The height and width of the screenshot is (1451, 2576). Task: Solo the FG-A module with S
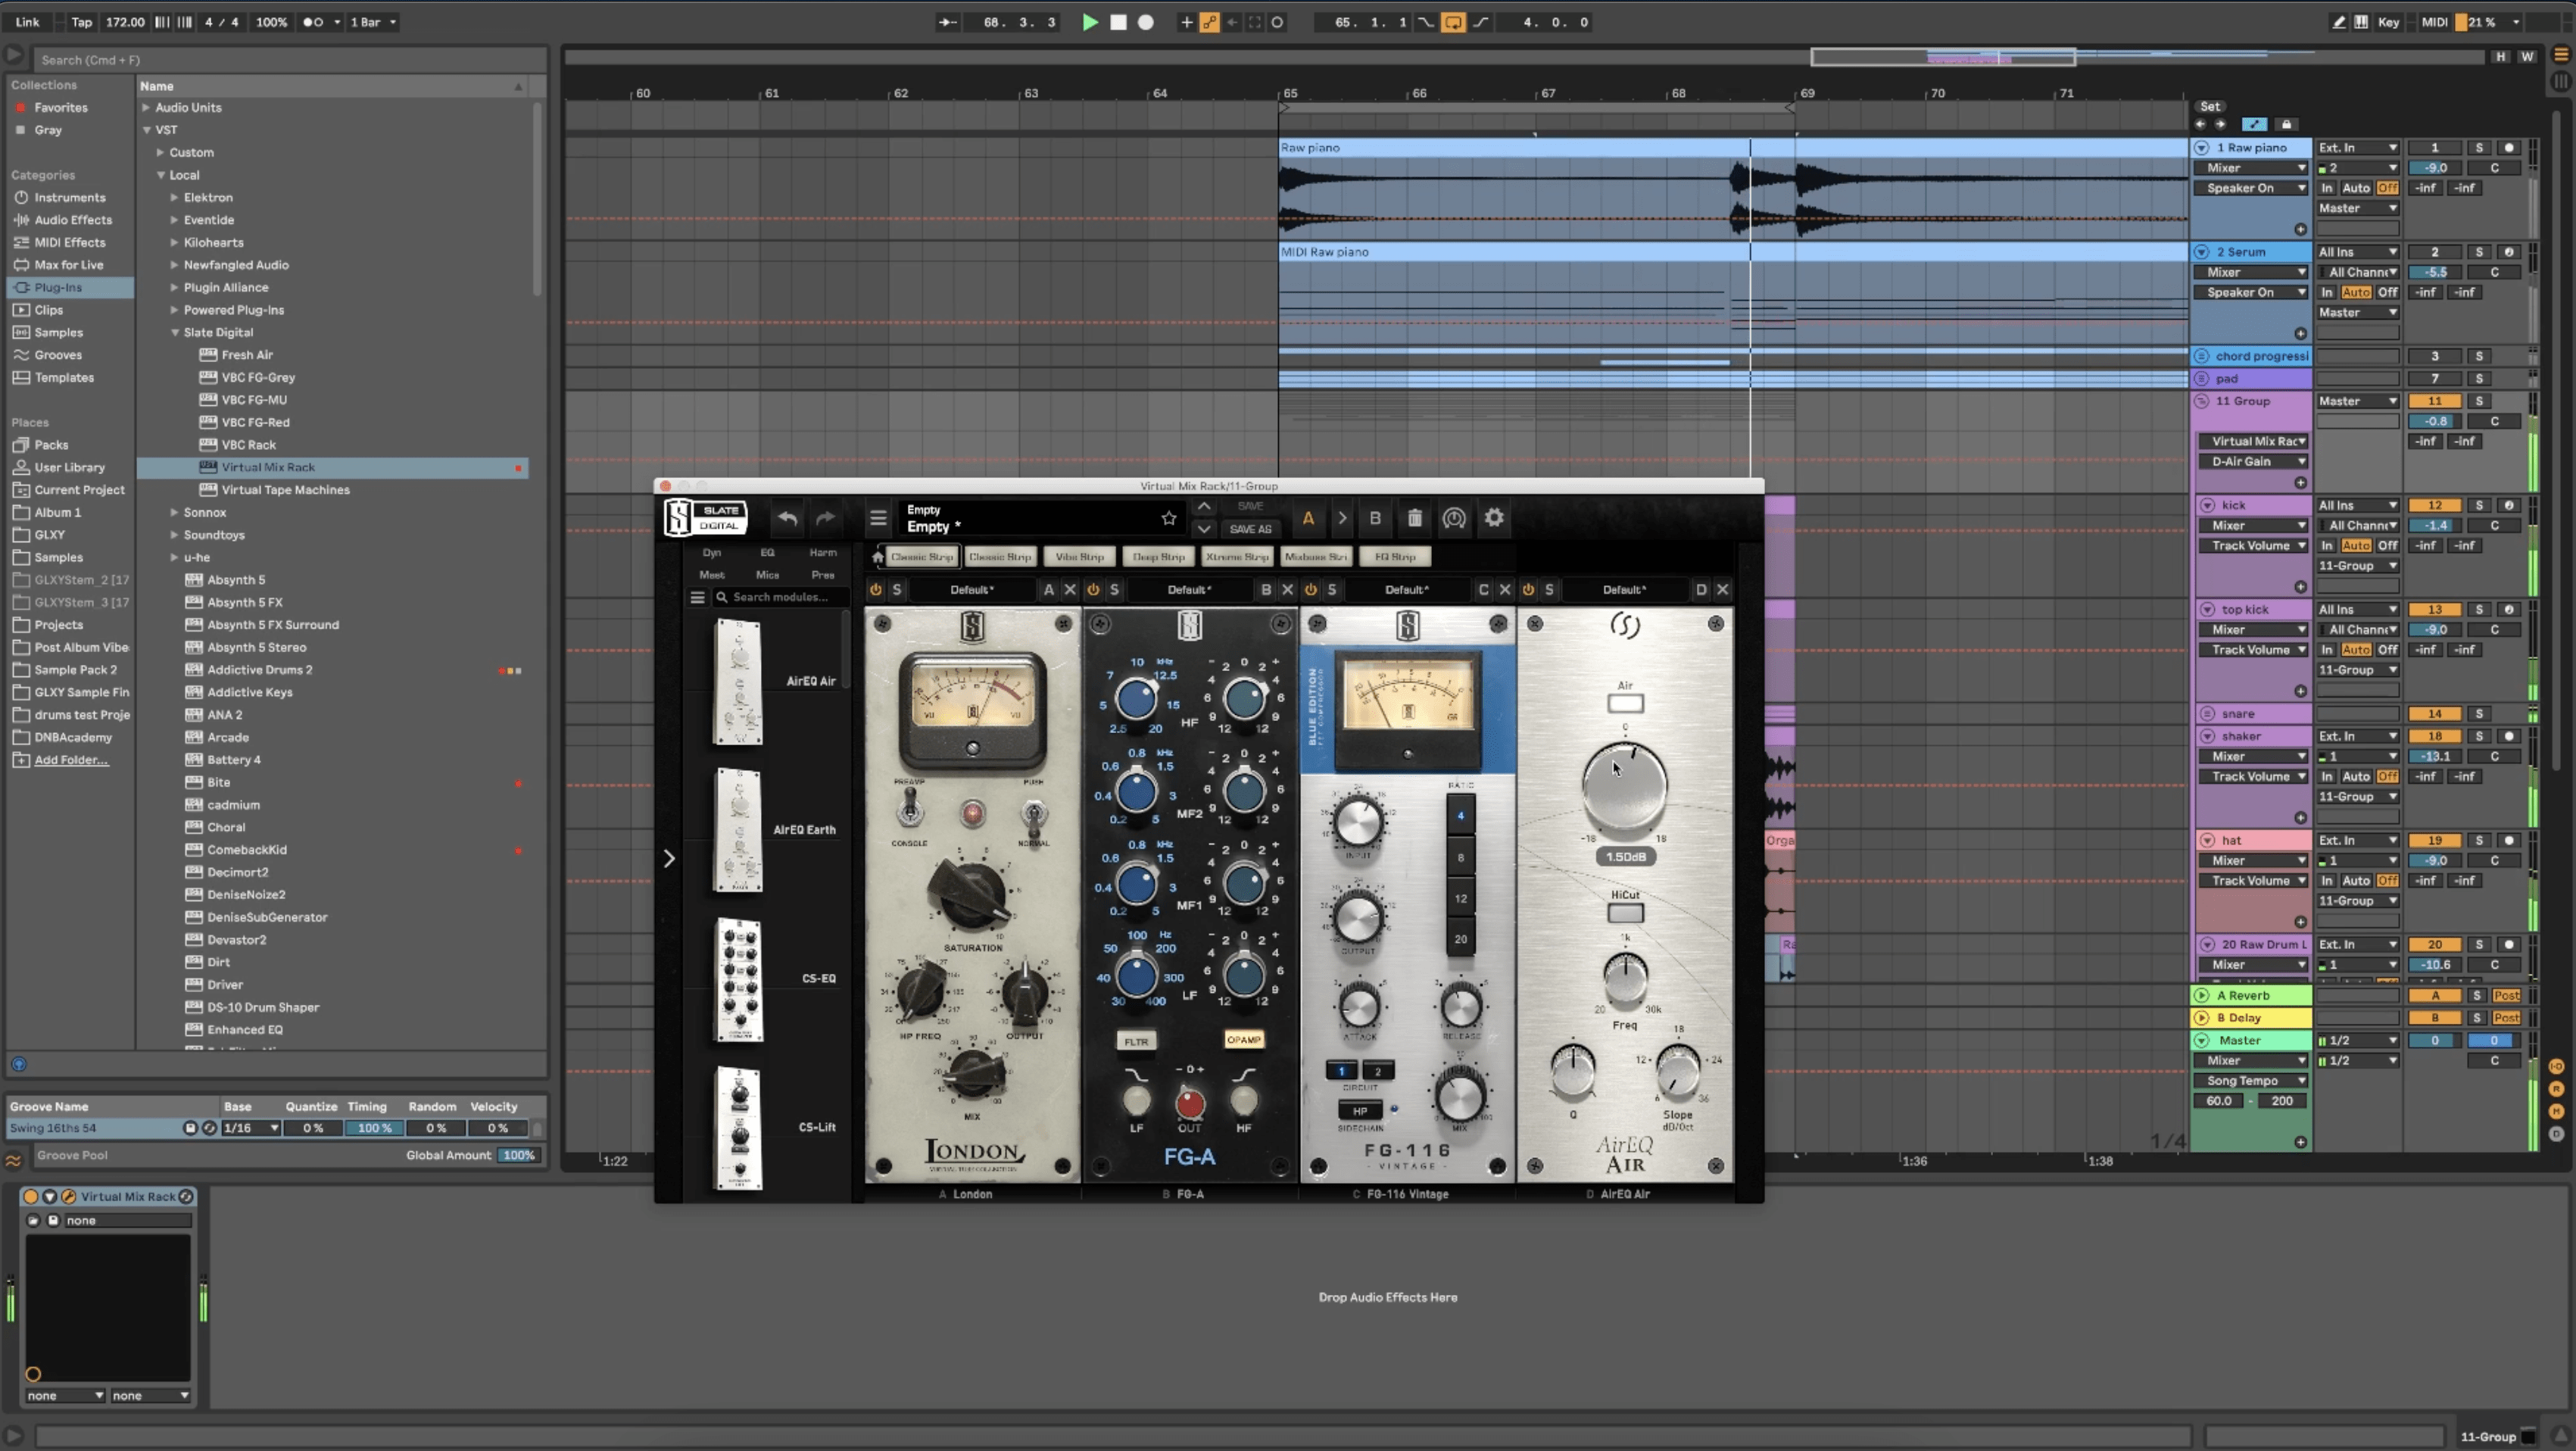1115,590
